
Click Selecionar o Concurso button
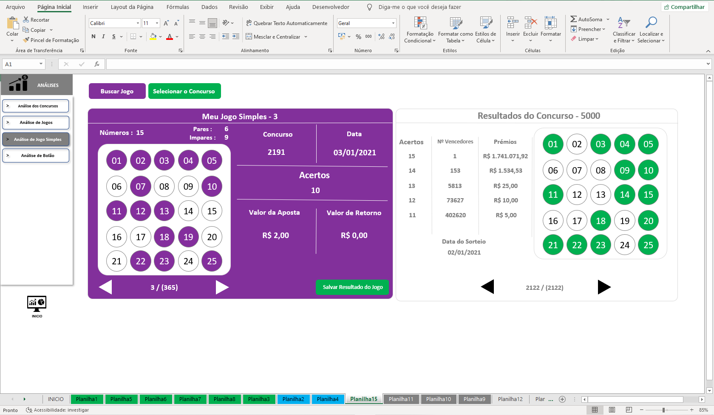pos(184,91)
